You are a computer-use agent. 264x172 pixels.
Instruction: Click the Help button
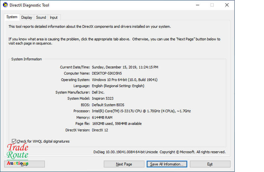coord(24,164)
